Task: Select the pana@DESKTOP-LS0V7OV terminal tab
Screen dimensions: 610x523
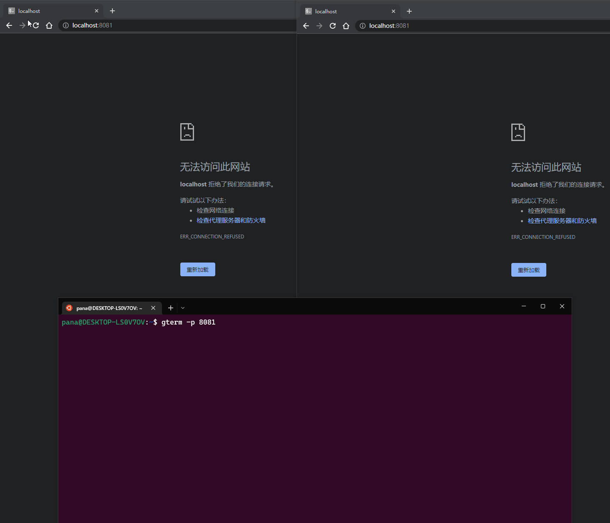Action: (x=108, y=308)
